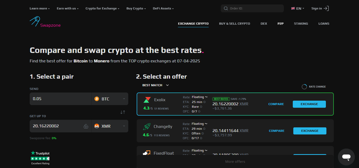This screenshot has height=168, width=359.
Task: Click Compare on the Exolix offer
Action: tap(276, 104)
